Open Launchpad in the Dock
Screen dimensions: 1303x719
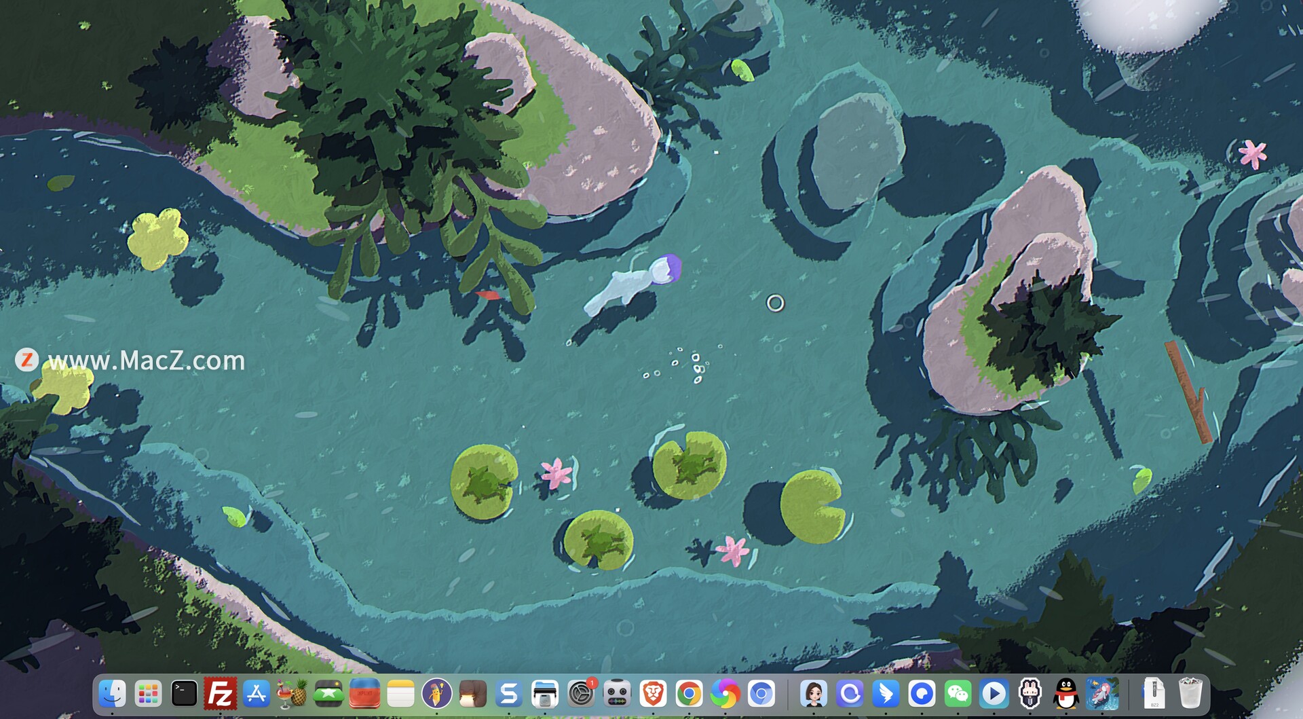(148, 694)
